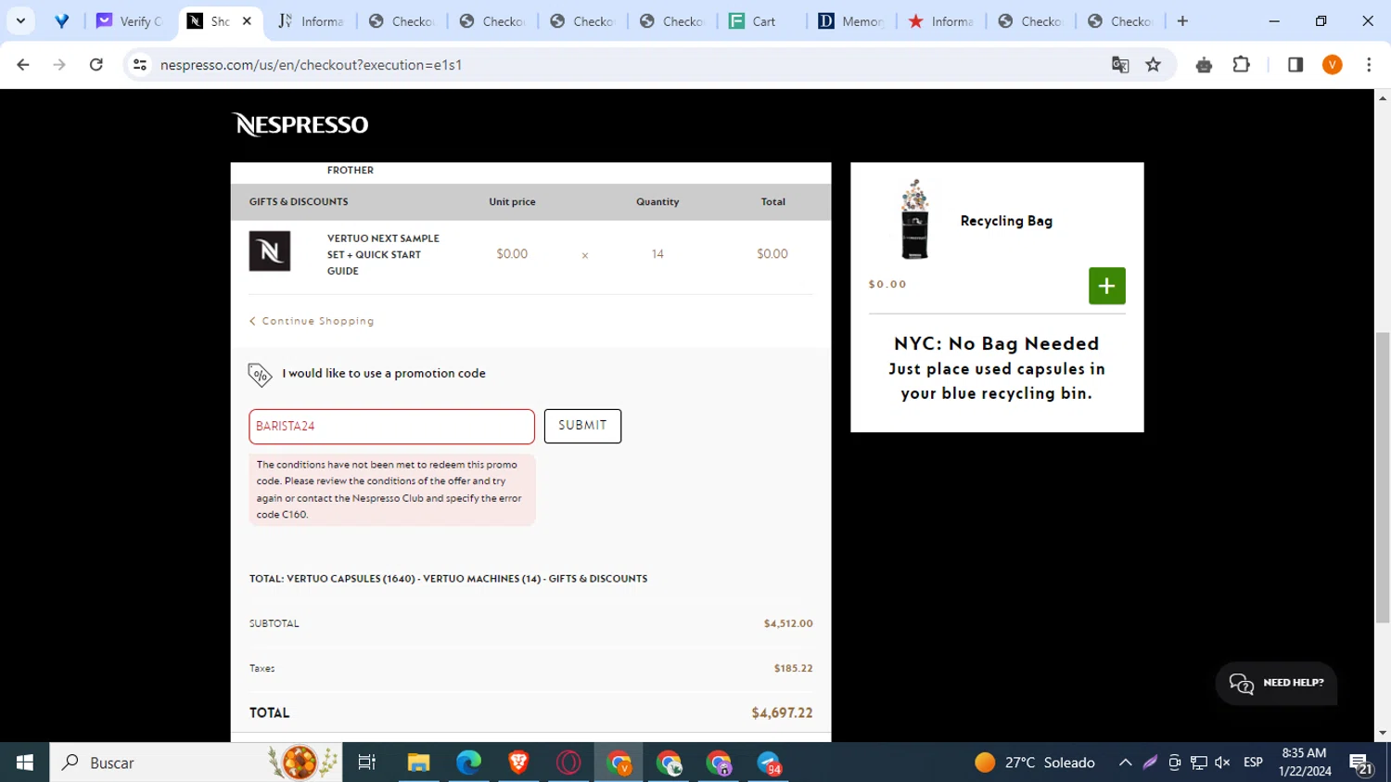The image size is (1391, 782).
Task: Click the Buscar taskbar search box
Action: pyautogui.click(x=196, y=763)
